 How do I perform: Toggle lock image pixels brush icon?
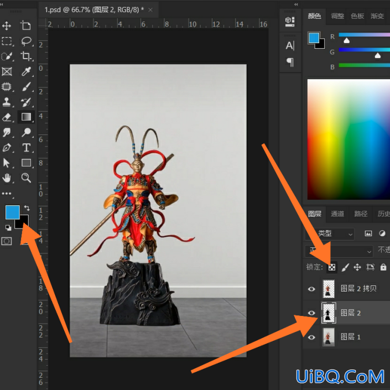pos(345,267)
